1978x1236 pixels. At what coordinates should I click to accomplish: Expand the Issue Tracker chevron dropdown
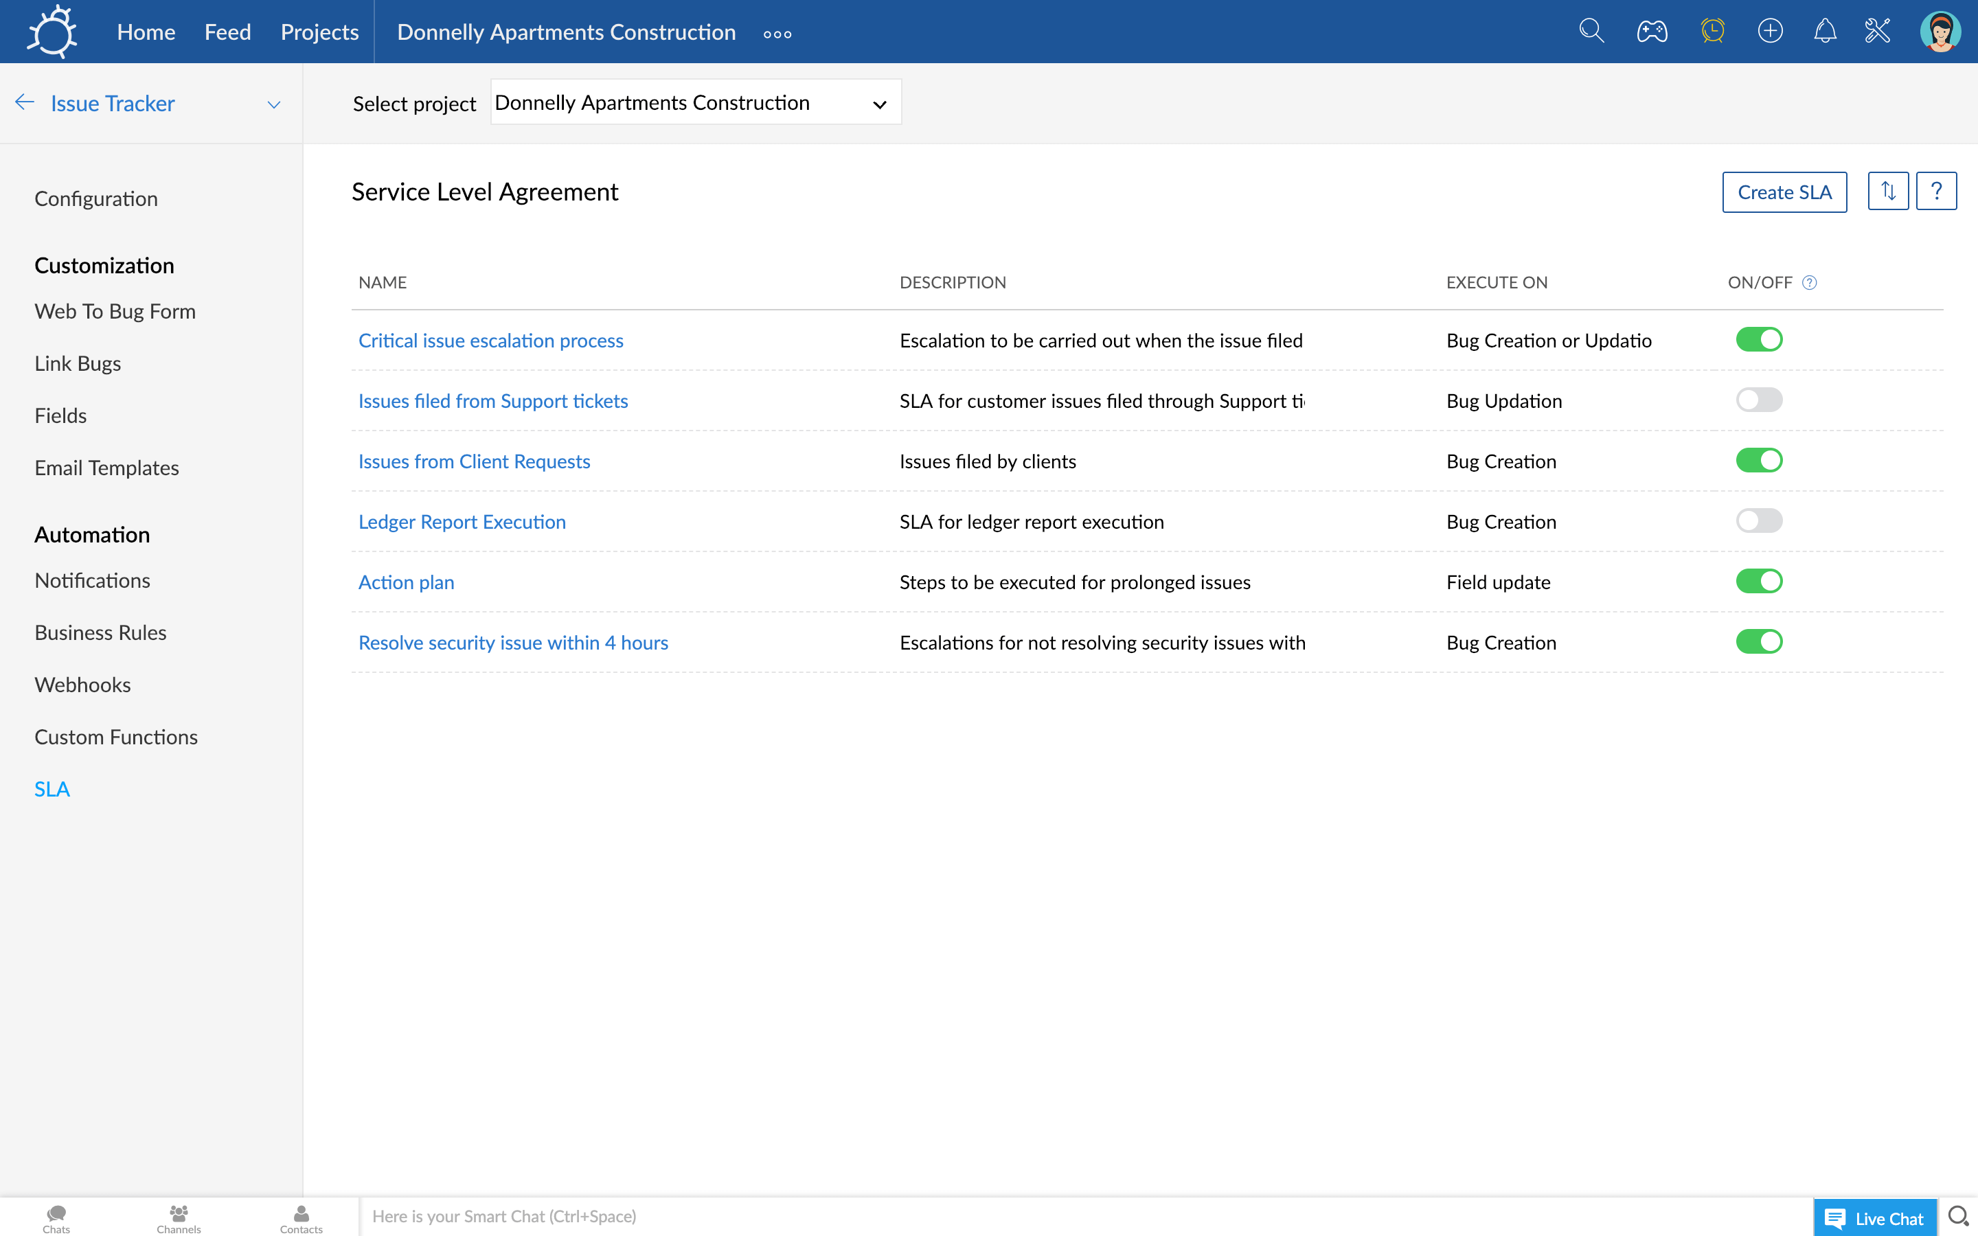pos(274,104)
